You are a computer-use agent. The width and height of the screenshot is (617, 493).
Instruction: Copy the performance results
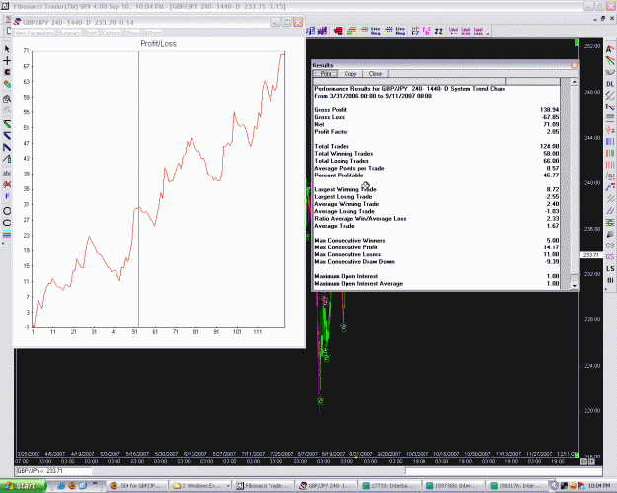pos(350,74)
